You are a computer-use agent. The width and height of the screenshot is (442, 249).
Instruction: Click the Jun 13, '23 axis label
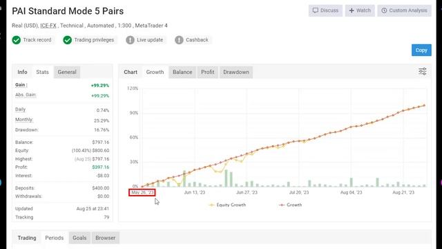pos(195,192)
